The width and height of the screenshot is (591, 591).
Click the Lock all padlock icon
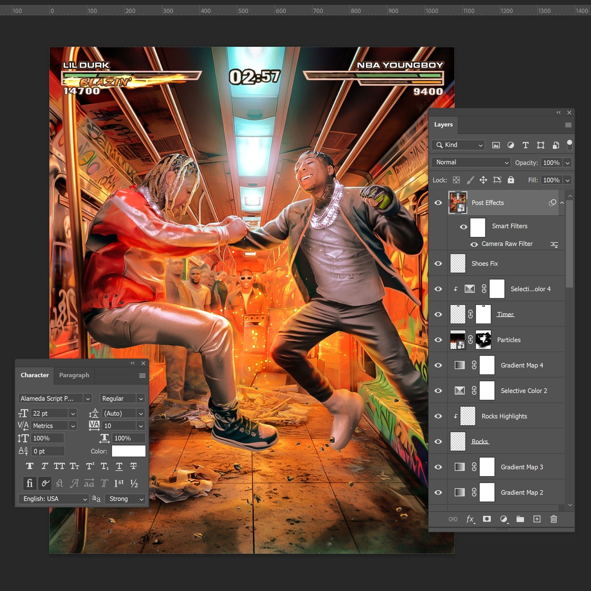[x=511, y=180]
